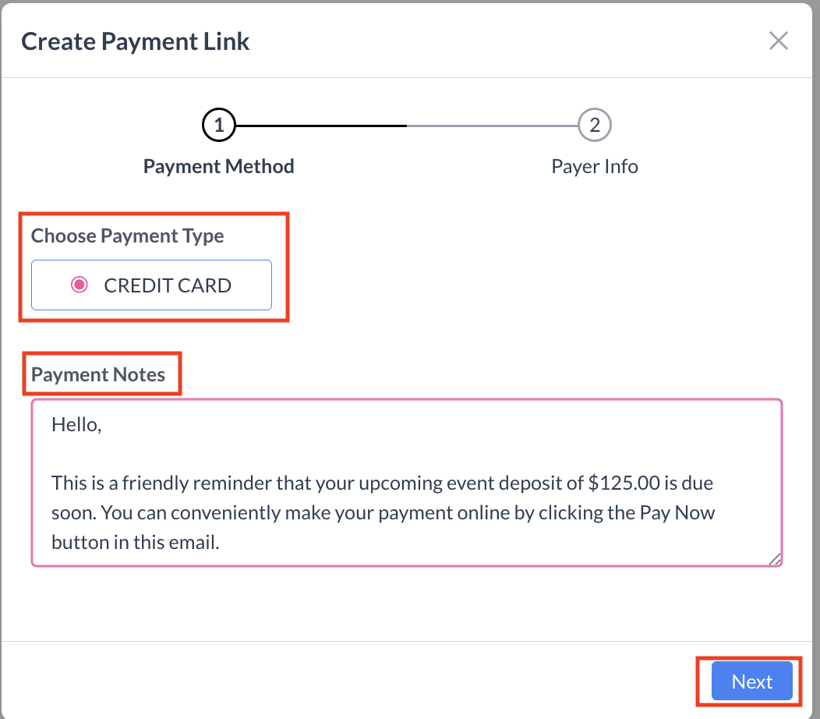The image size is (820, 719).
Task: Click "button in this email." notes line
Action: pyautogui.click(x=135, y=542)
